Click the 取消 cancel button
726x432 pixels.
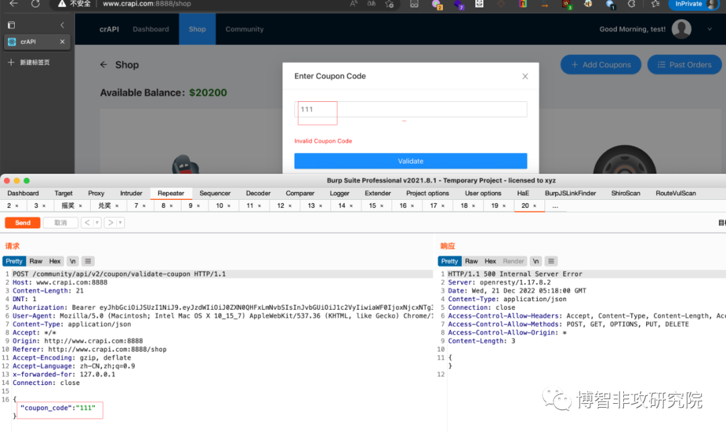pyautogui.click(x=61, y=223)
